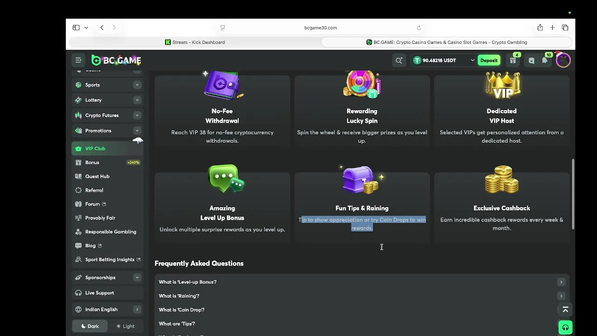Open a new tab with plus icon
Viewport: 597px width, 336px height.
(552, 28)
